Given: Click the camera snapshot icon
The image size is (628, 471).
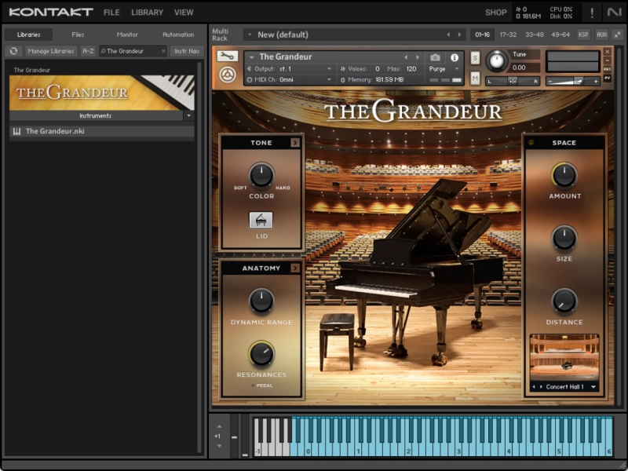Looking at the screenshot, I should (435, 57).
